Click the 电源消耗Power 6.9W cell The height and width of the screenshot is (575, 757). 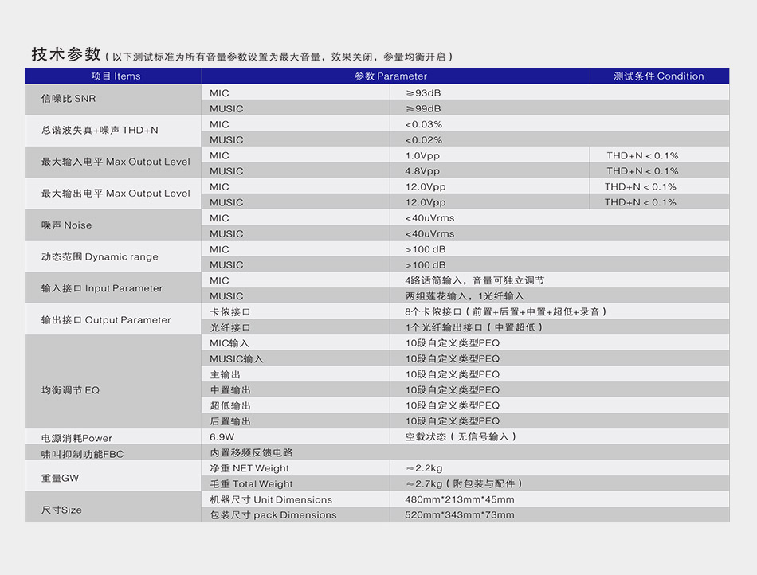pos(215,436)
